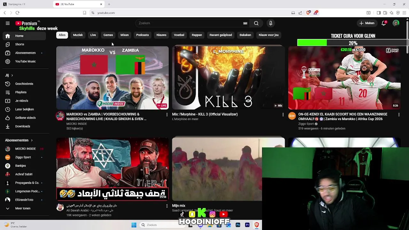Open the notifications bell
This screenshot has width=409, height=230.
coord(384,23)
